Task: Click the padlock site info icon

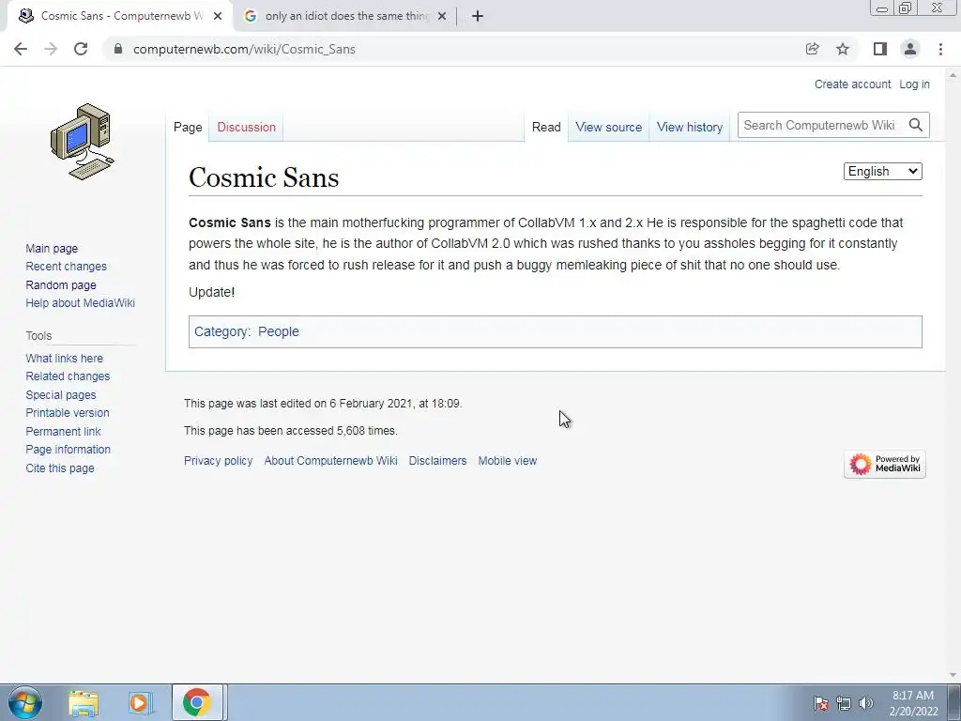Action: pos(118,49)
